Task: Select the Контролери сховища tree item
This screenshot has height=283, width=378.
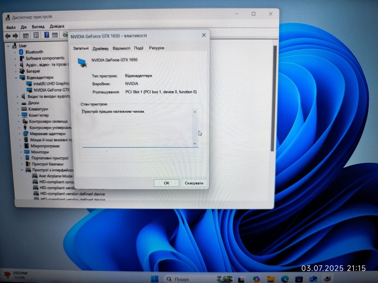Action: click(48, 122)
